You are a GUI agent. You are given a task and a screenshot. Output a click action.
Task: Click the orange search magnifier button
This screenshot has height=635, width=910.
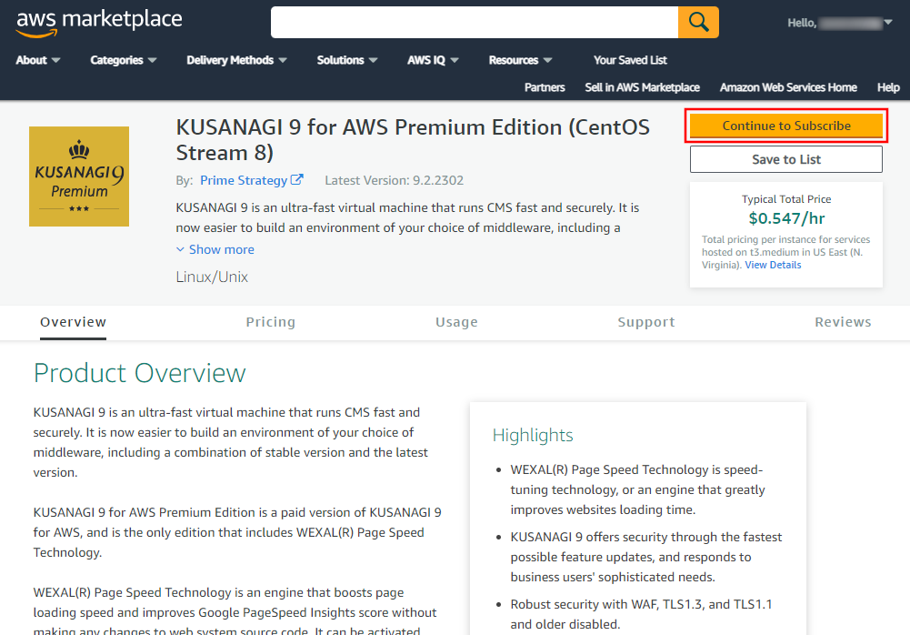tap(698, 22)
